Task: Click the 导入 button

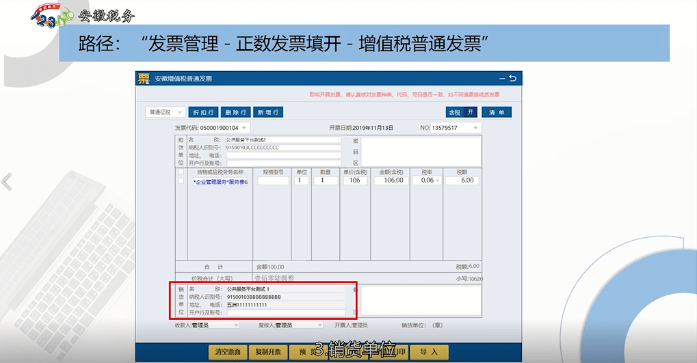Action: click(429, 352)
